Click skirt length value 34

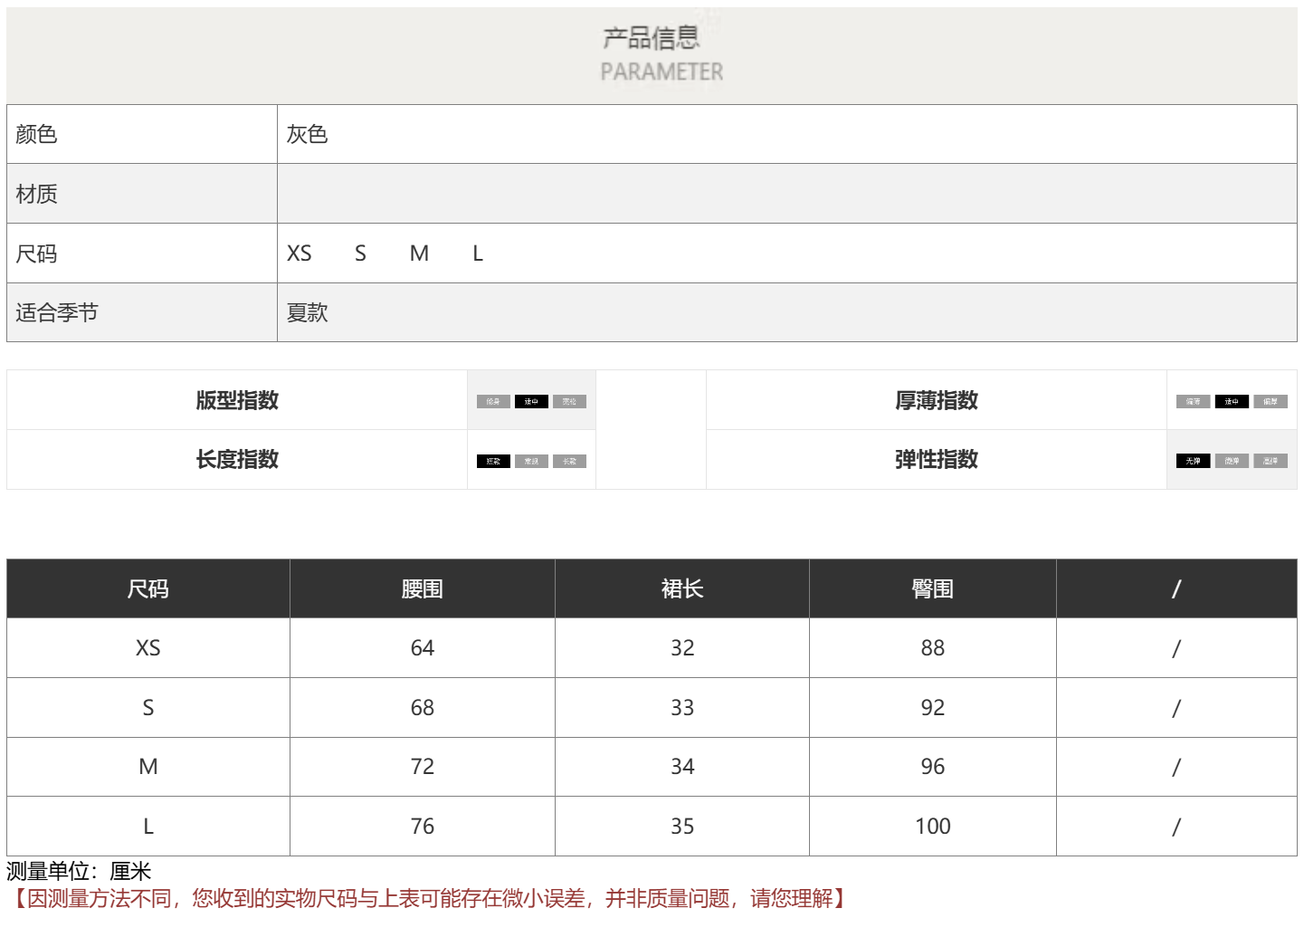682,767
